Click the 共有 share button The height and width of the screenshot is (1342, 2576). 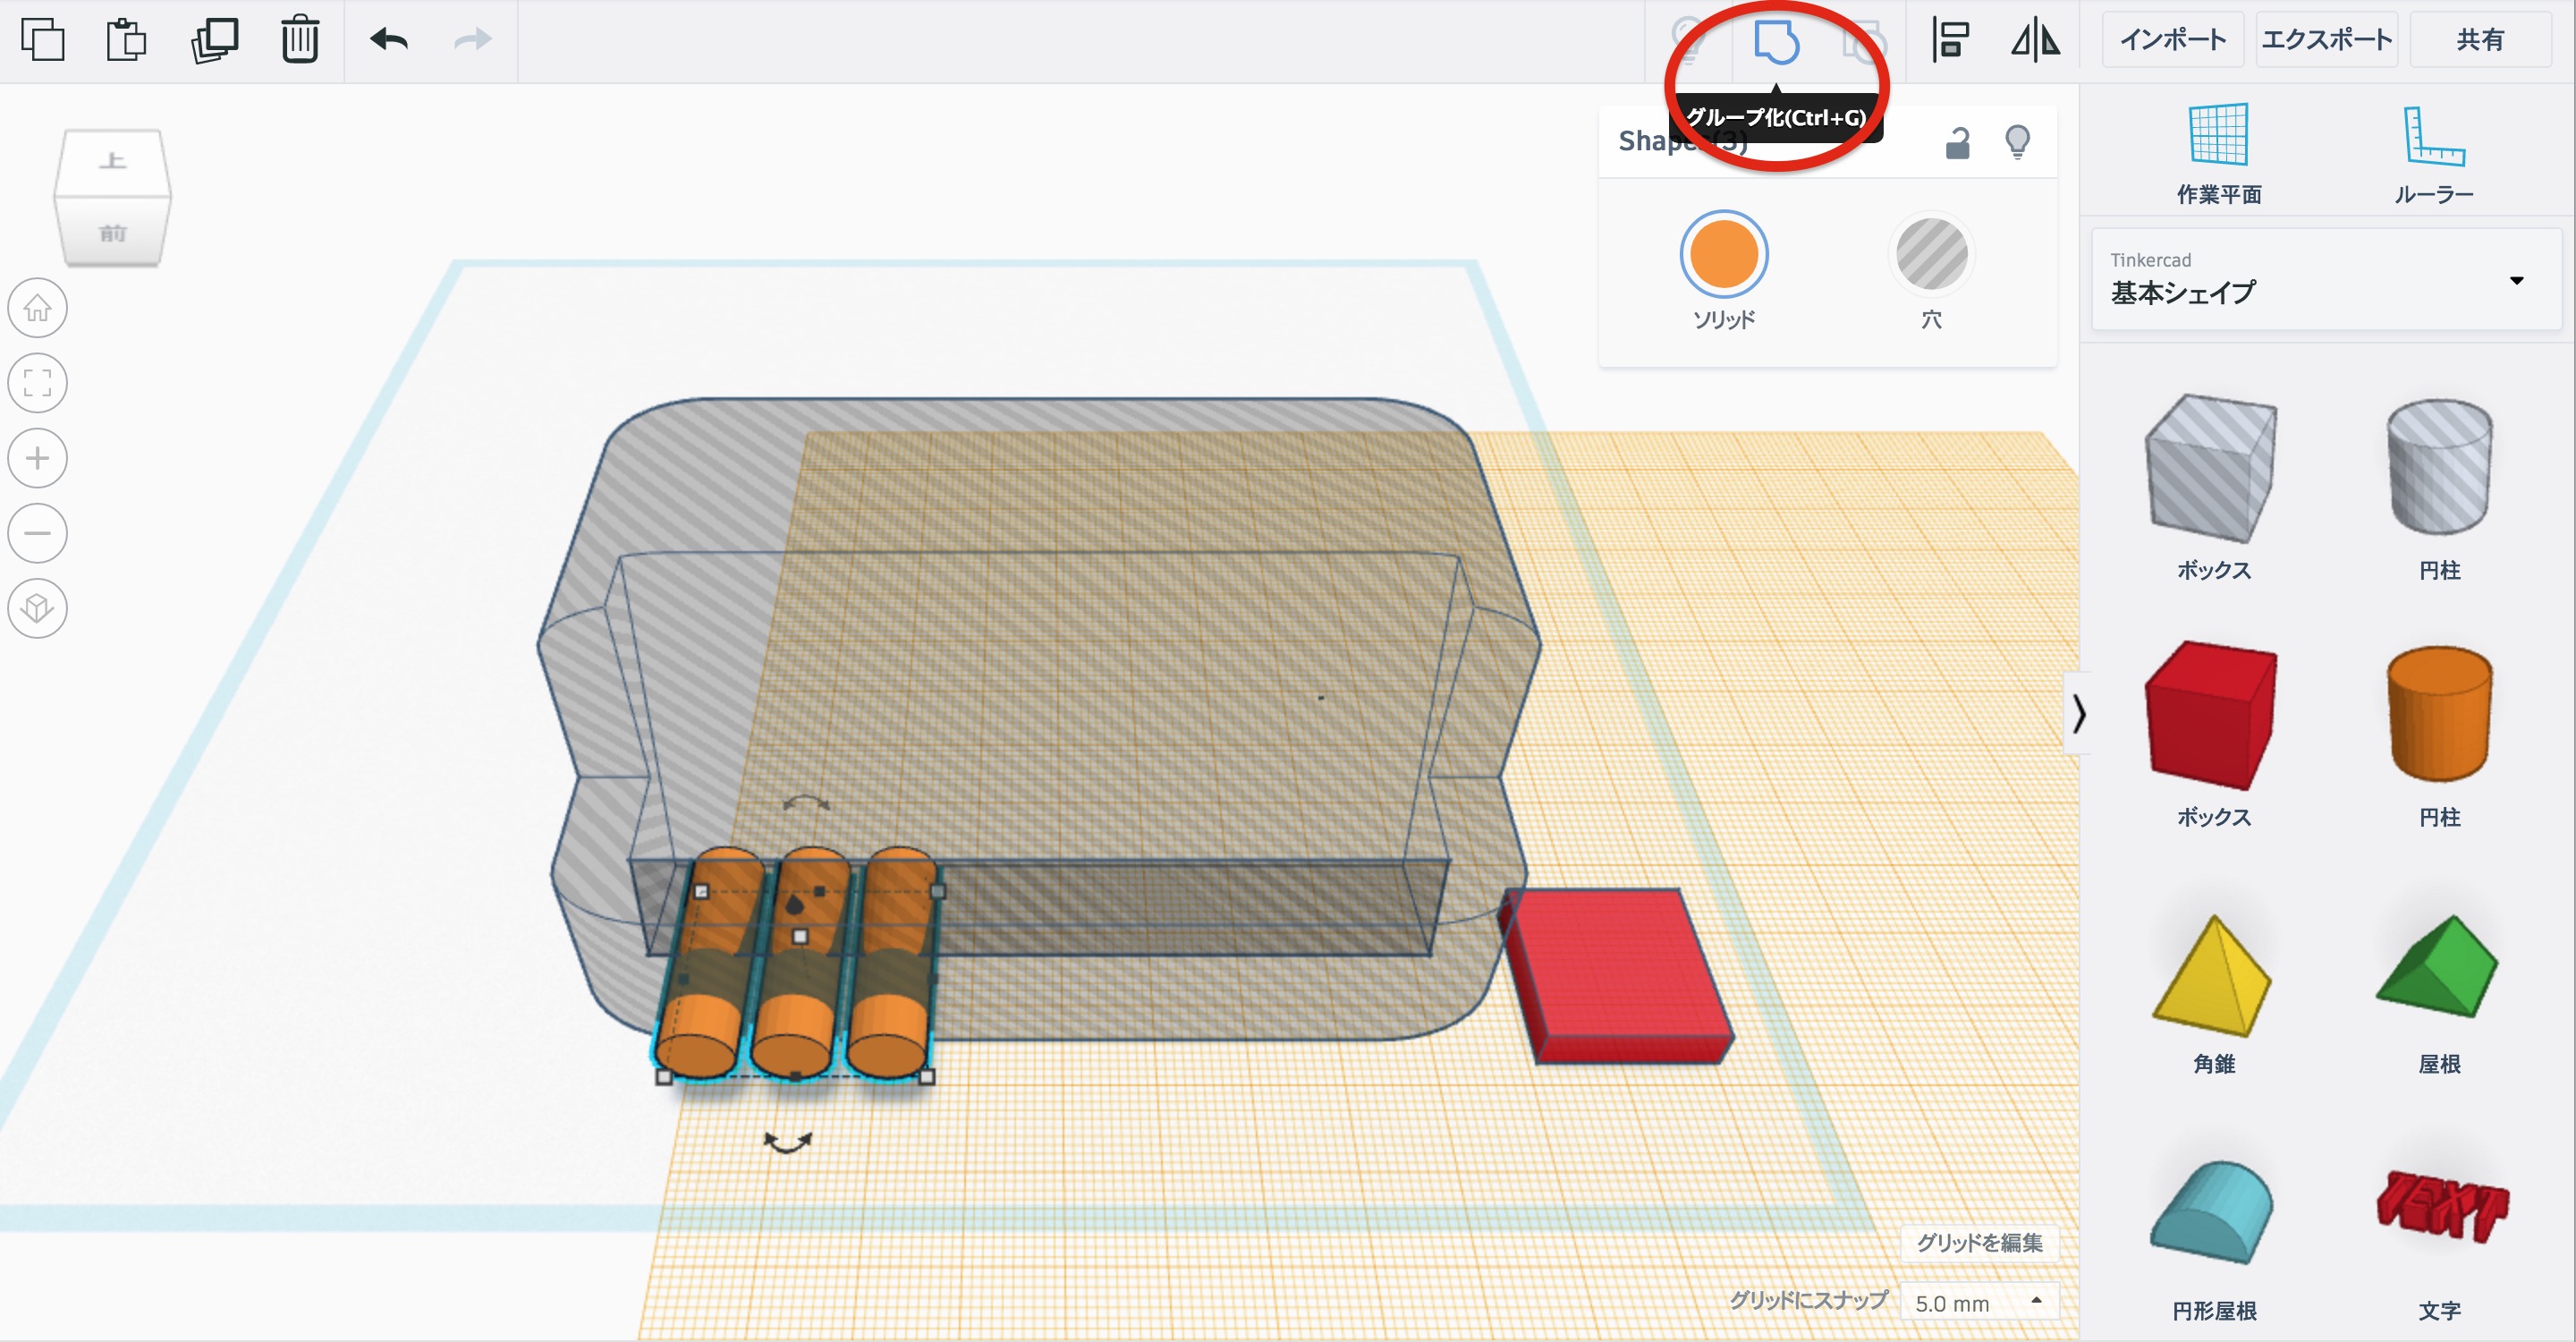(x=2480, y=40)
